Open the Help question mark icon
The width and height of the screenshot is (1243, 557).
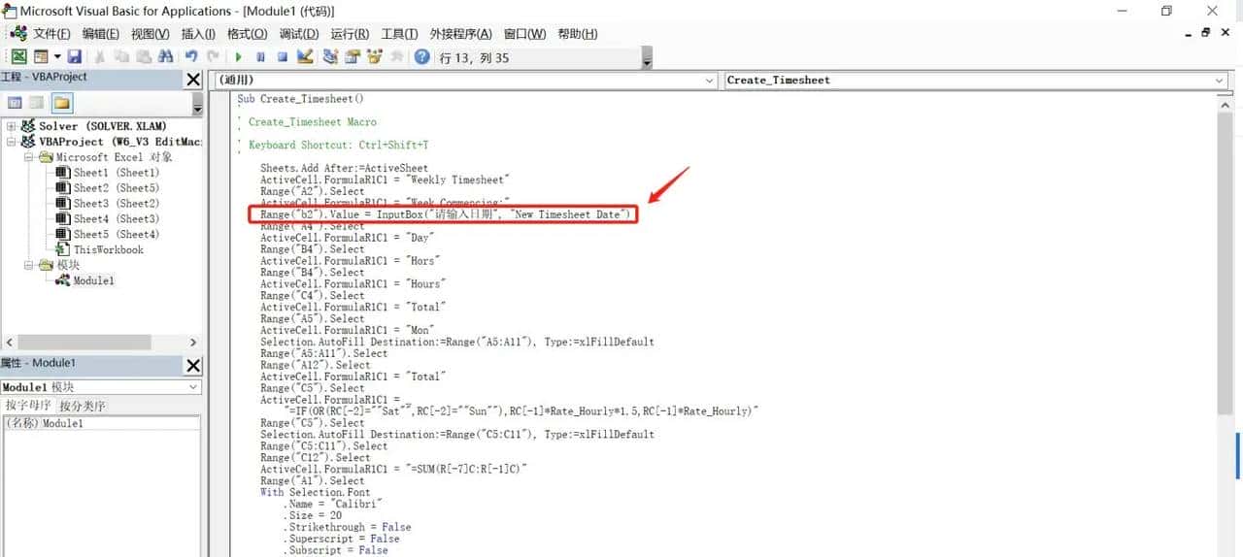421,57
